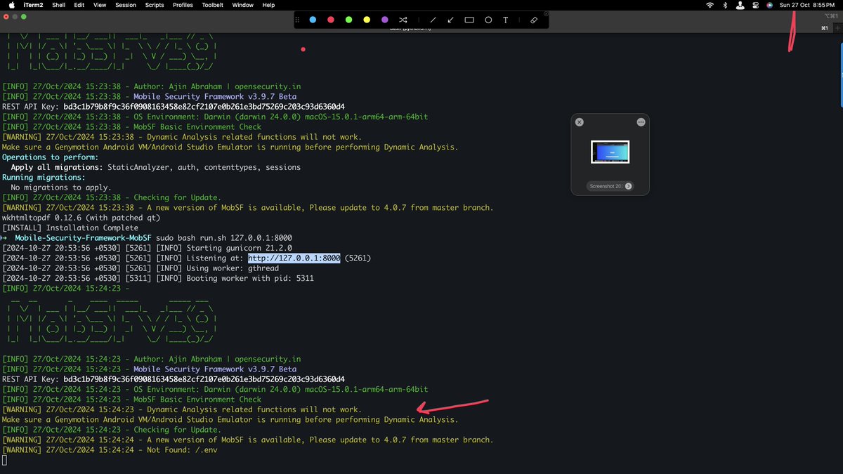Viewport: 843px width, 474px height.
Task: Open Control Center from the menu bar
Action: pyautogui.click(x=755, y=5)
